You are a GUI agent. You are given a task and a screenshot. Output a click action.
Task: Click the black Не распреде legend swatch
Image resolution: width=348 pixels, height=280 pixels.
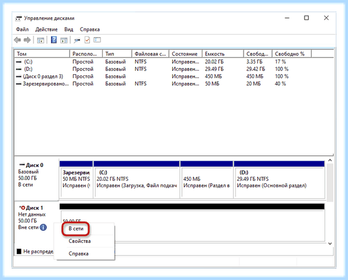coord(19,252)
